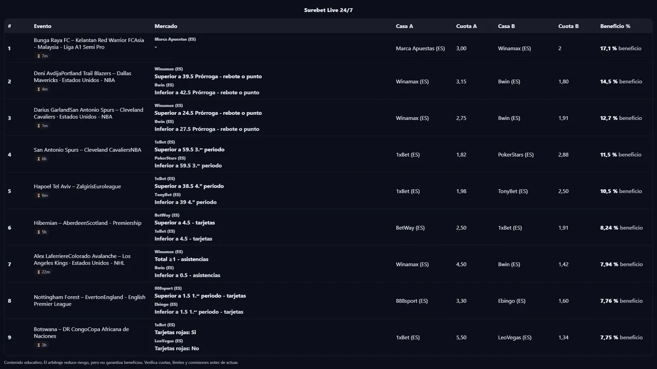Image resolution: width=657 pixels, height=369 pixels.
Task: Click the Mercado column header
Action: pos(166,26)
